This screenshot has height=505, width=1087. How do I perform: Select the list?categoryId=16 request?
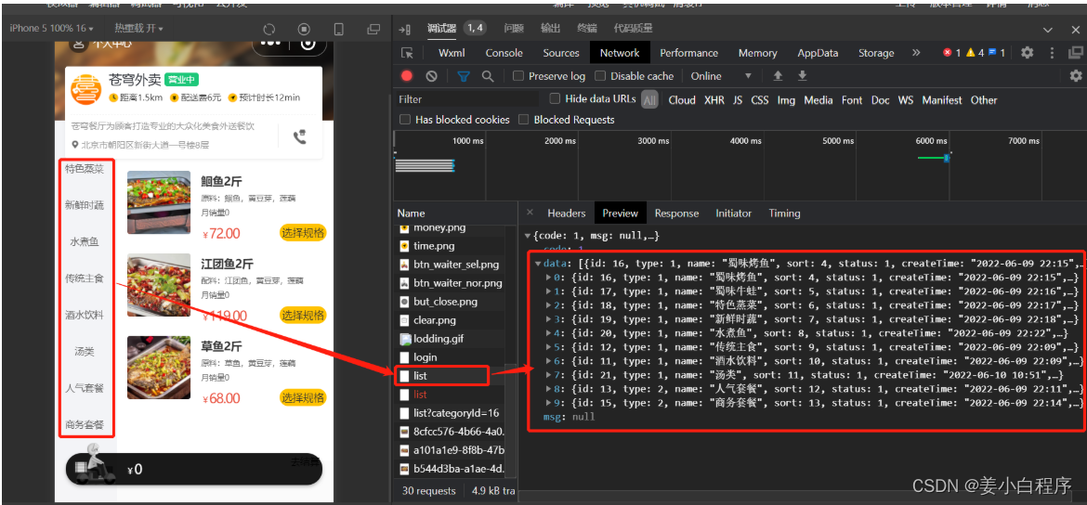tap(455, 413)
